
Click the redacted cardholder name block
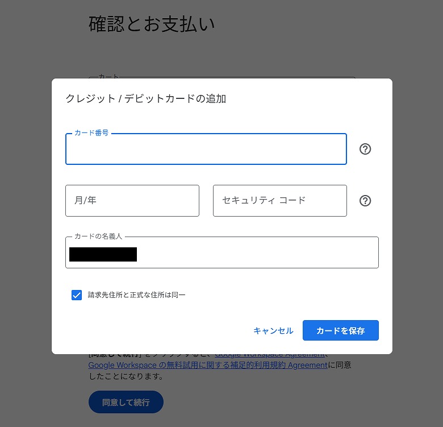[x=103, y=254]
